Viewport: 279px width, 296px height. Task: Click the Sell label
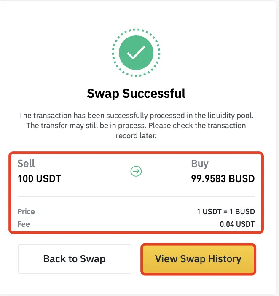[26, 164]
